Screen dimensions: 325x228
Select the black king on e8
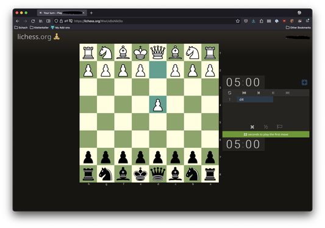coord(140,174)
